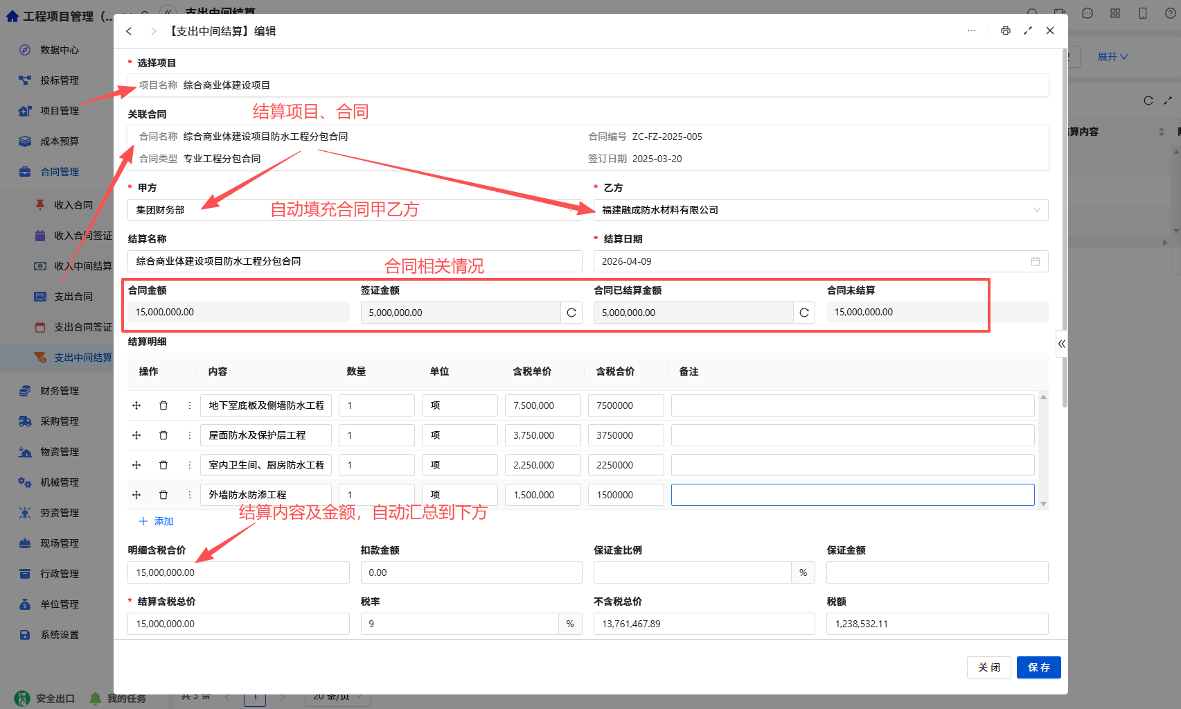Viewport: 1181px width, 709px height.
Task: Open 收入合同 submenu item
Action: [x=73, y=205]
